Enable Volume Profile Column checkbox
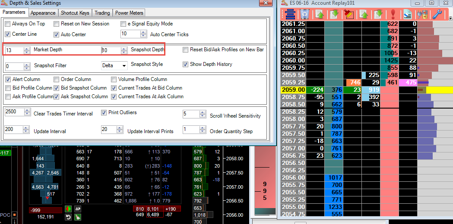The width and height of the screenshot is (453, 224). [114, 79]
